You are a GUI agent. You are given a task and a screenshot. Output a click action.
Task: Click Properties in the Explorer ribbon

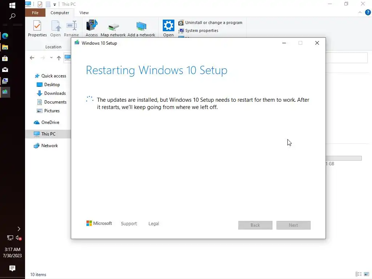click(x=37, y=29)
